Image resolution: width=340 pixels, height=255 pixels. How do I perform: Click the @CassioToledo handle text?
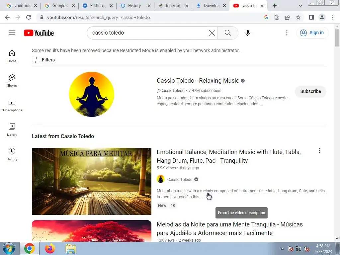click(170, 91)
